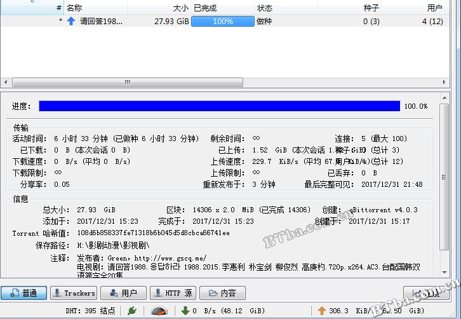Click the green download arrow in status bar
This screenshot has width=461, height=319.
coord(185,311)
